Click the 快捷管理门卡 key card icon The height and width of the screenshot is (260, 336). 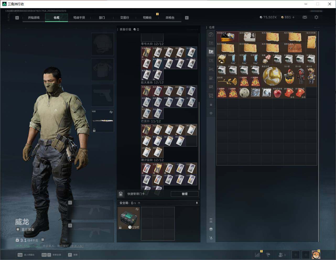121,194
